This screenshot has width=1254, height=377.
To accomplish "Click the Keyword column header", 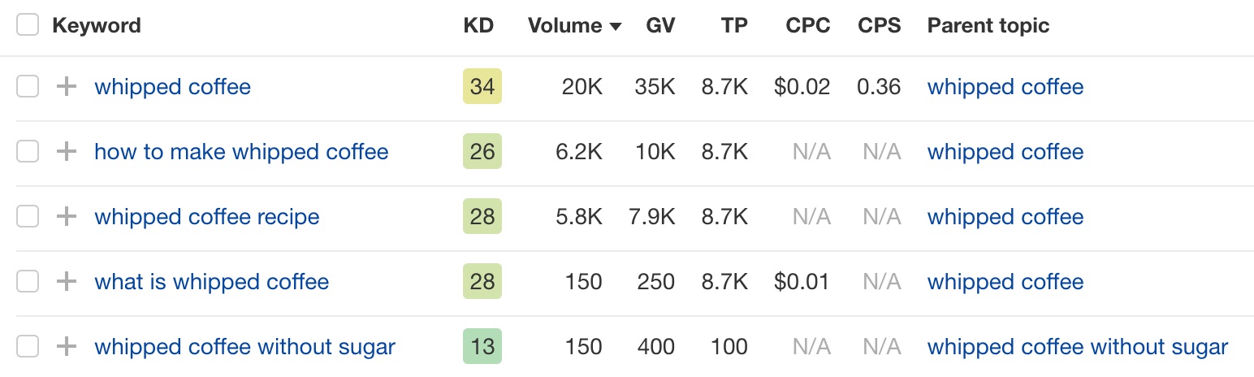I will coord(96,25).
